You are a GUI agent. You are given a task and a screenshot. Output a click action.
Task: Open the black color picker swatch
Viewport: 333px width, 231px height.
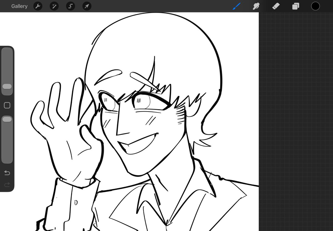315,6
